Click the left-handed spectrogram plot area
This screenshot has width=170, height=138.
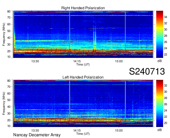click(x=83, y=103)
